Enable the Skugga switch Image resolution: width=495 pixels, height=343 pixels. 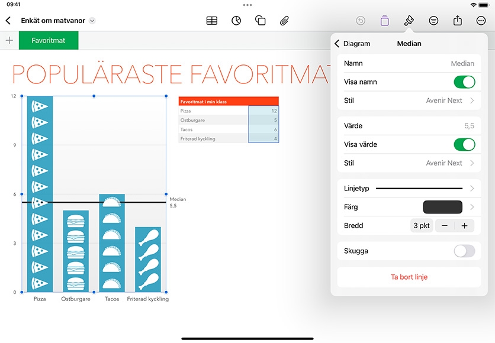464,251
